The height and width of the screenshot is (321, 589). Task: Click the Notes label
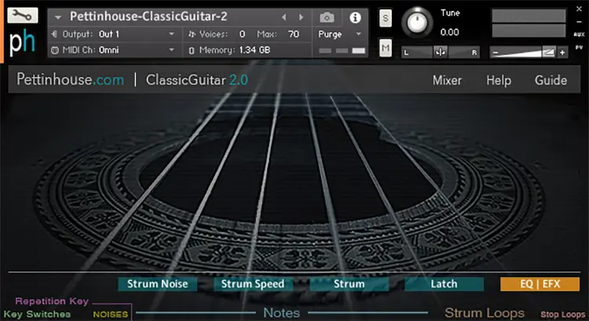point(282,312)
